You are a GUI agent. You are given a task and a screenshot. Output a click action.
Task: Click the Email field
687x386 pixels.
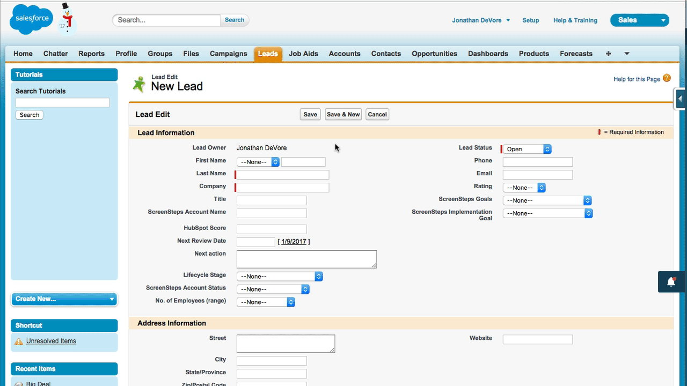click(538, 175)
